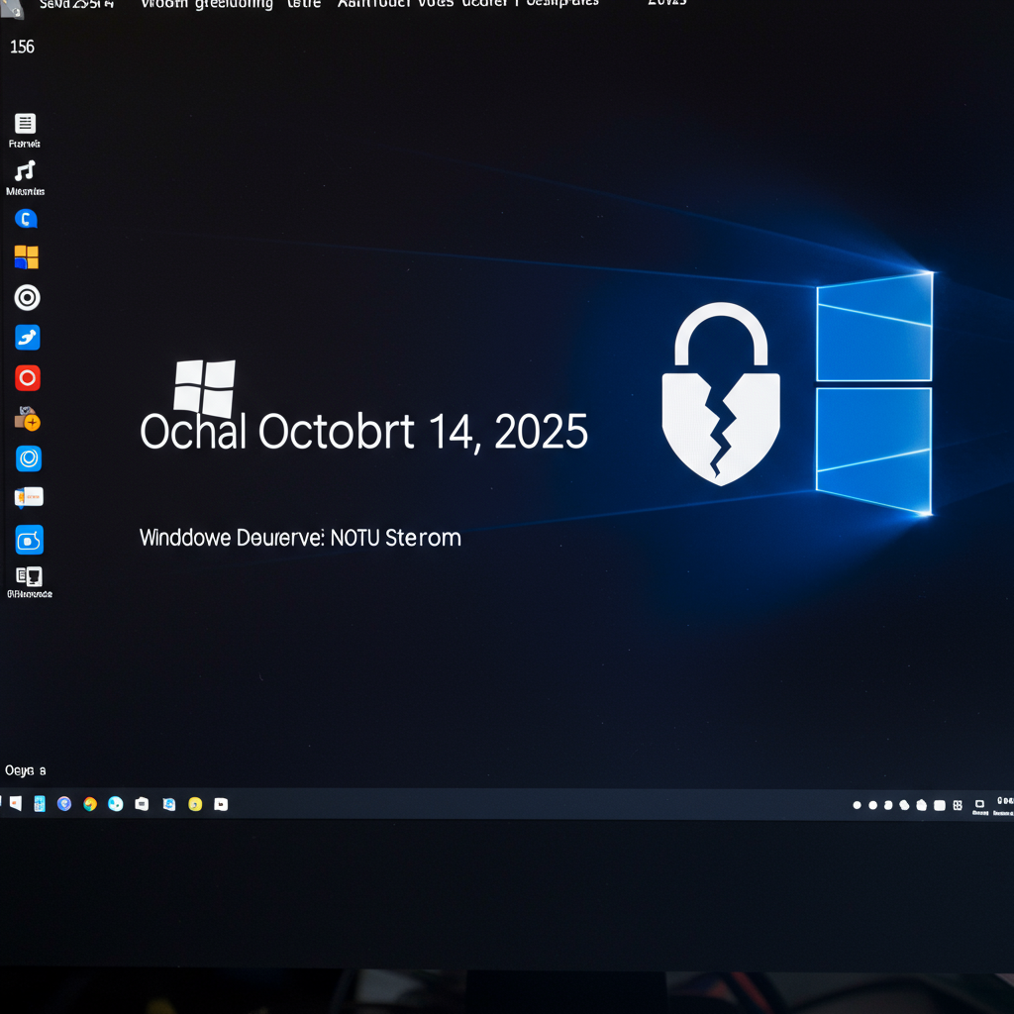
Task: Open the light-blue square ring desktop icon
Action: click(x=29, y=458)
